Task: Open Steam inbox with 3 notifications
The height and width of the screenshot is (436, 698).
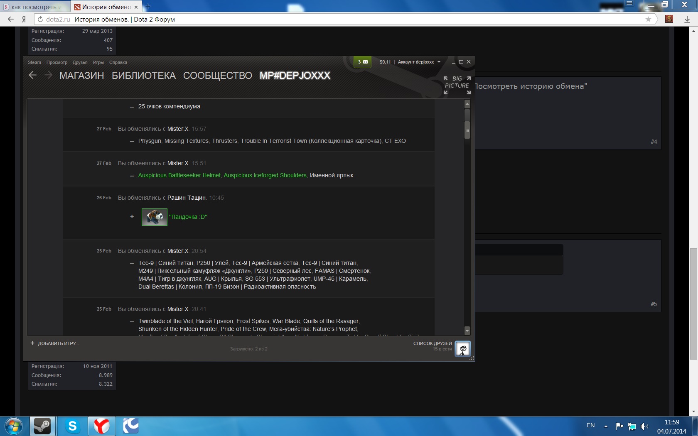Action: pyautogui.click(x=363, y=62)
